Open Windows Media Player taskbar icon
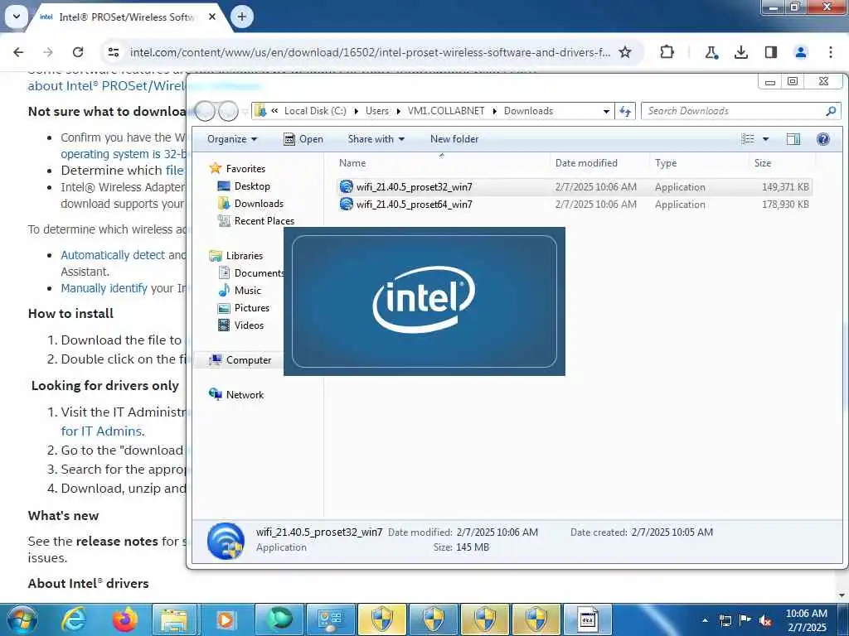The width and height of the screenshot is (849, 636). click(226, 619)
